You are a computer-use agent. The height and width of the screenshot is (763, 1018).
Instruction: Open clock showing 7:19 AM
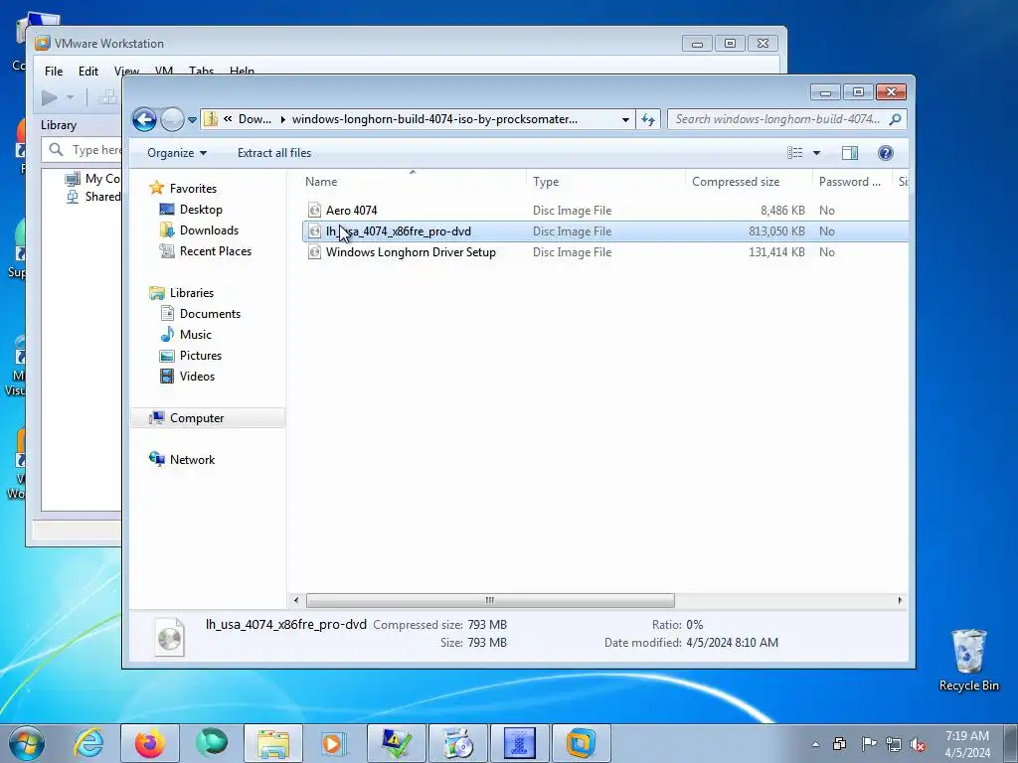point(967,744)
